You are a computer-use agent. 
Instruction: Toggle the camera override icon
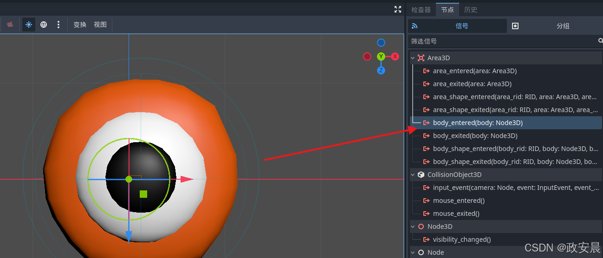10,25
